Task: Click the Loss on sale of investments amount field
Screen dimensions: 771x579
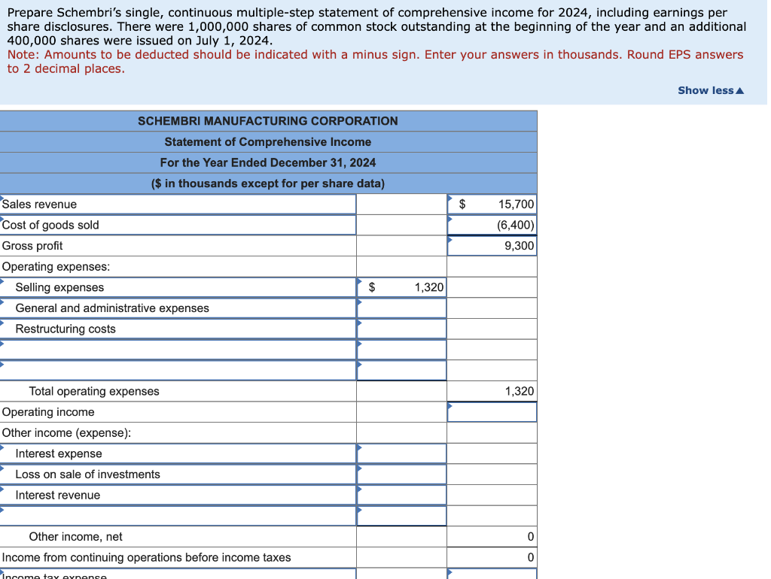Action: 401,474
